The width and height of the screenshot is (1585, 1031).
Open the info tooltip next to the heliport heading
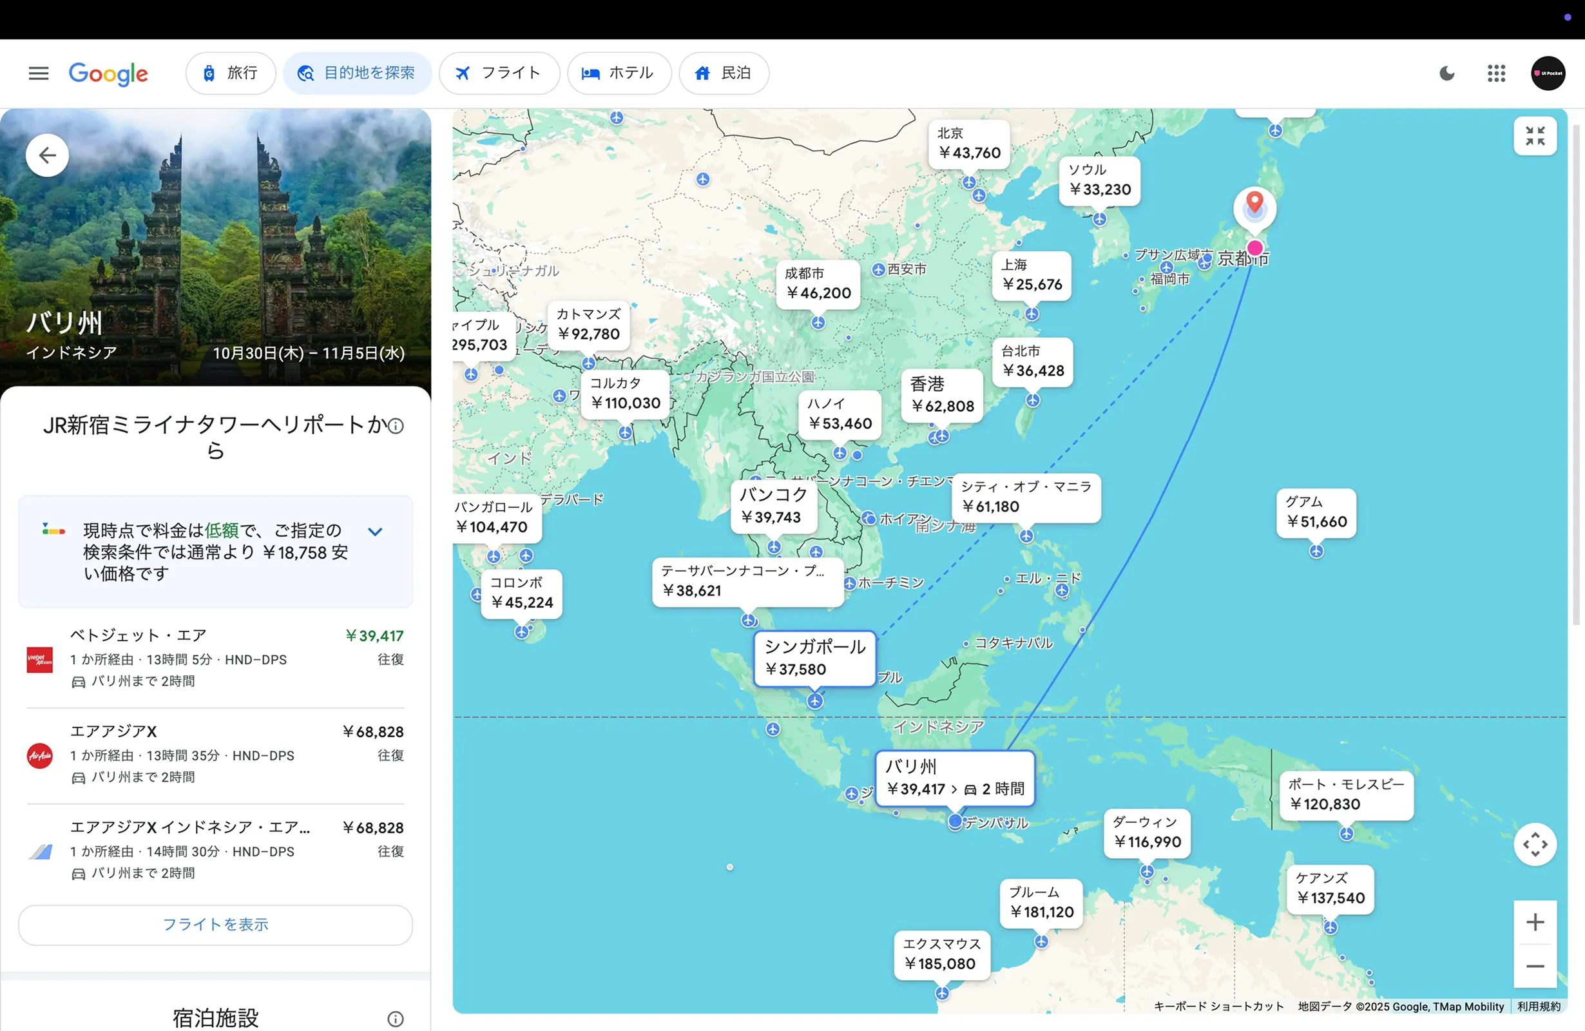tap(396, 425)
